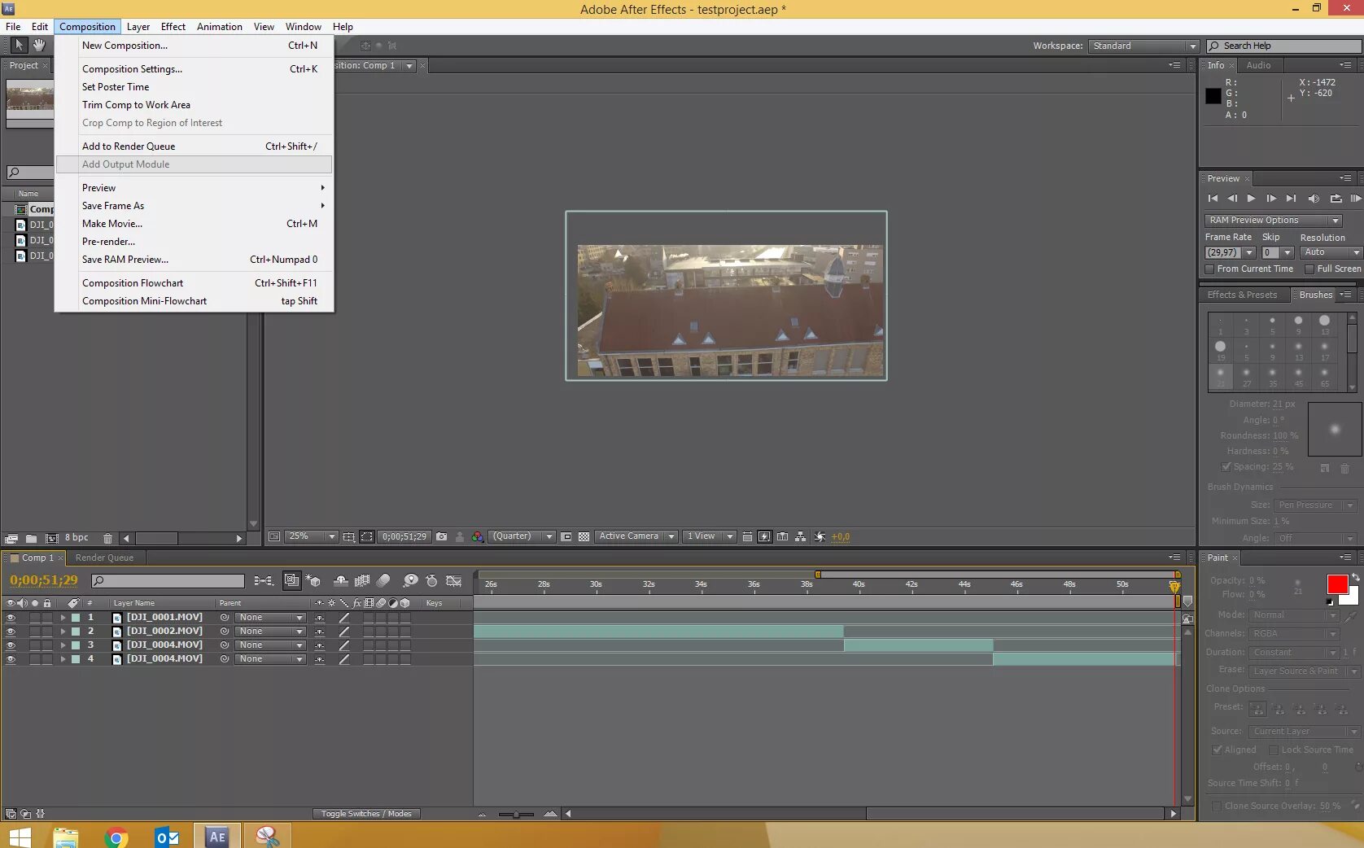Choose Make Movie from the menu
This screenshot has width=1364, height=848.
[x=195, y=224]
